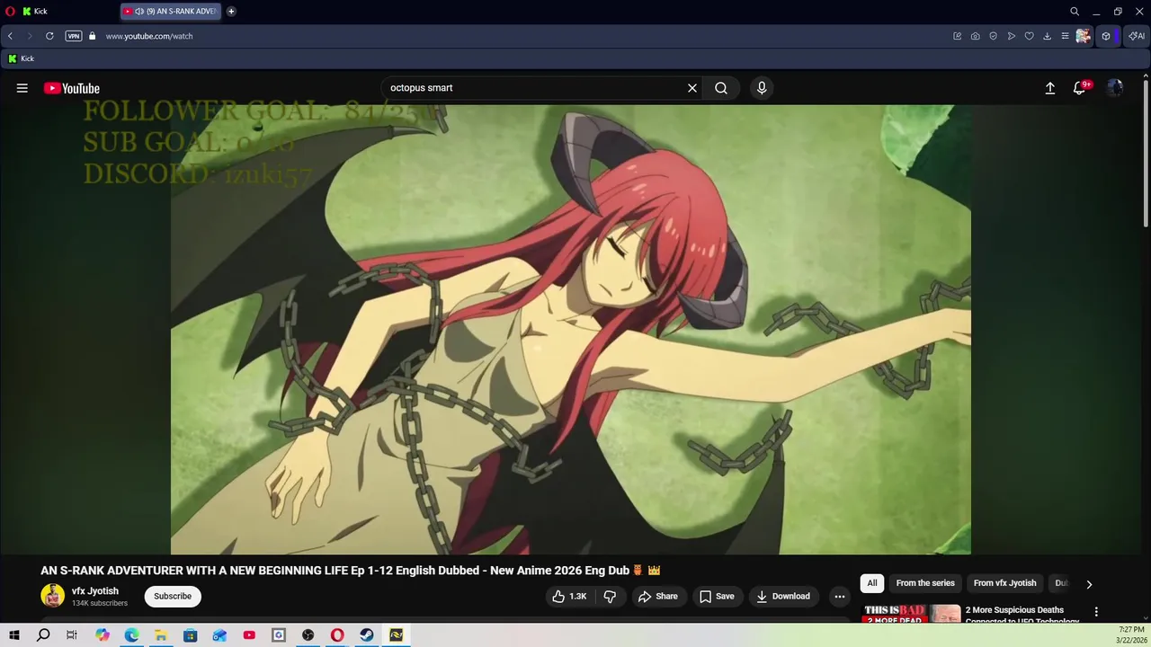Open the page edit note icon in address bar
Screen dimensions: 1151x647
(x=958, y=36)
